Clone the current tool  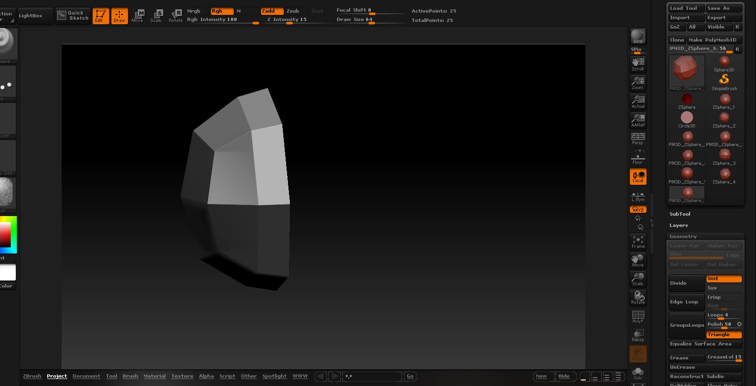677,40
